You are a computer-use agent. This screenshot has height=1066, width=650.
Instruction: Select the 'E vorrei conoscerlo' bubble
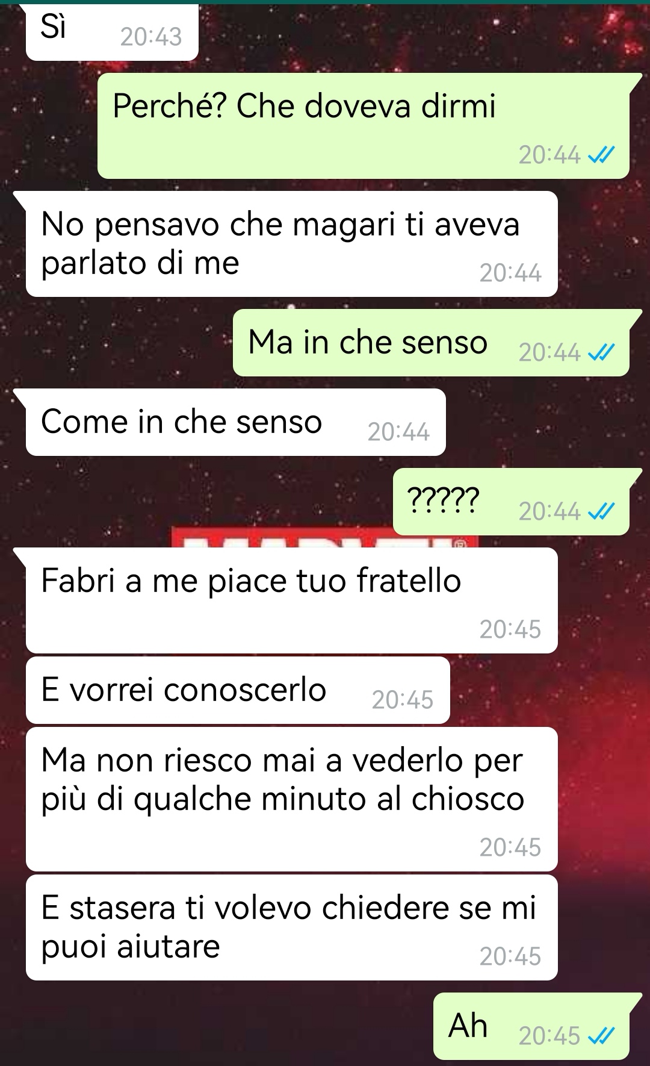pos(238,690)
